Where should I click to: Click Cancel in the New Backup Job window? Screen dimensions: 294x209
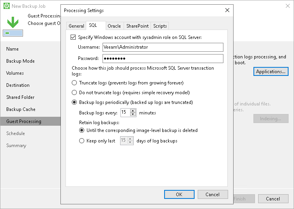(x=273, y=199)
